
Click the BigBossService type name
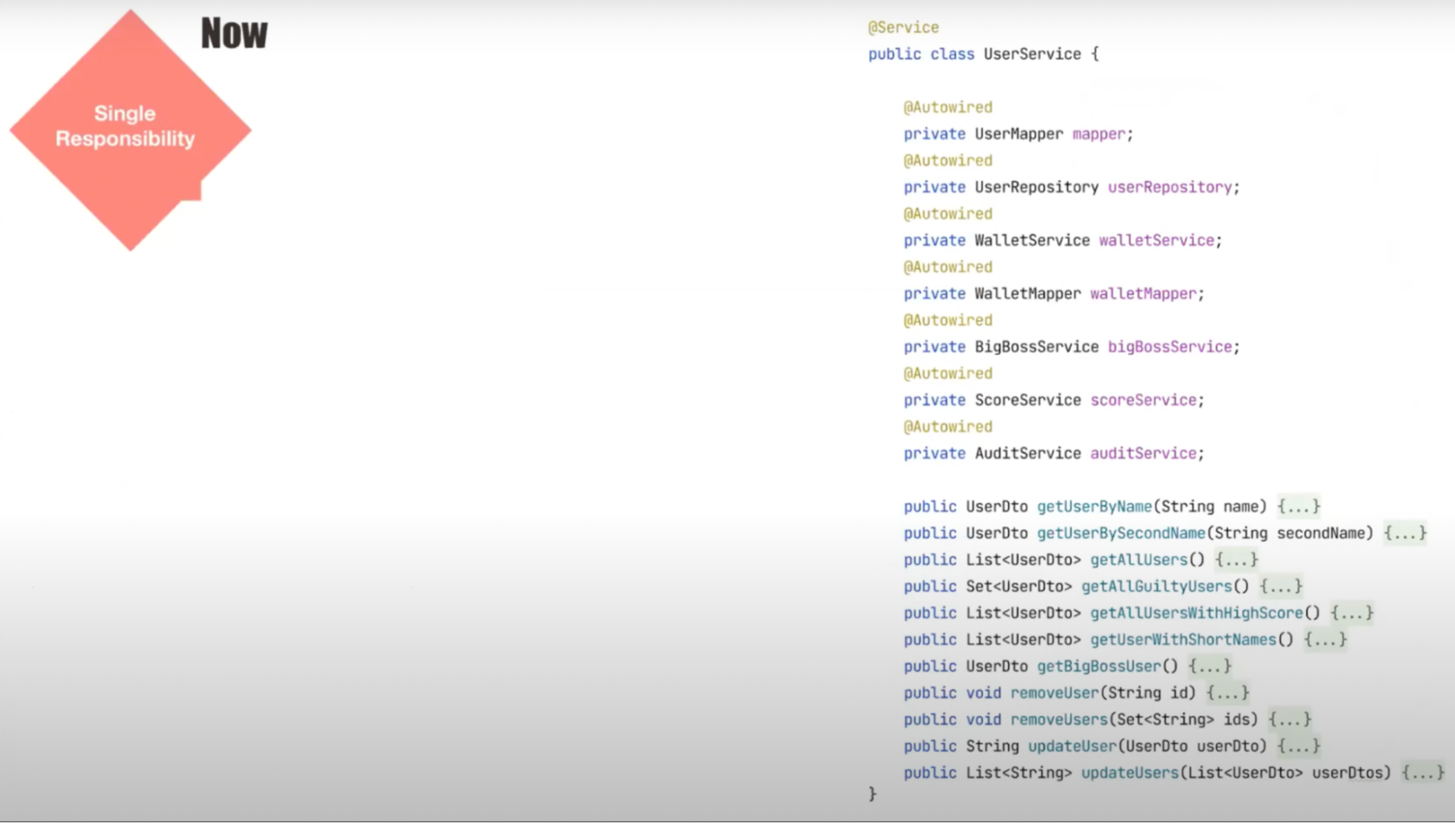[1037, 347]
